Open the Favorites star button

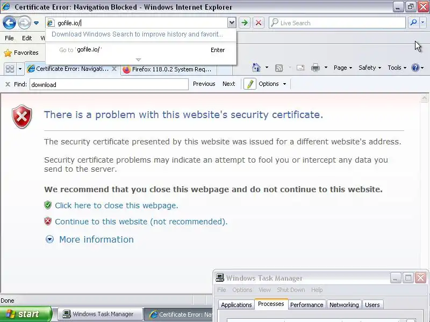[21, 53]
